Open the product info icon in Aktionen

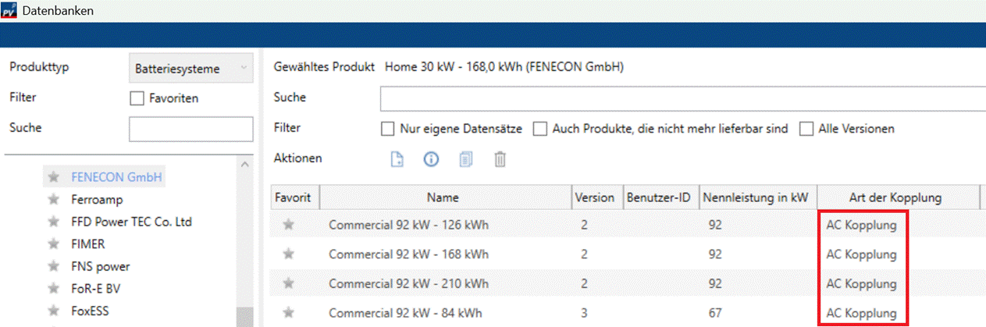click(431, 159)
